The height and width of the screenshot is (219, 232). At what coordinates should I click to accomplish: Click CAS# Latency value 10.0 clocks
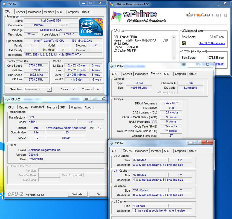click(171, 112)
